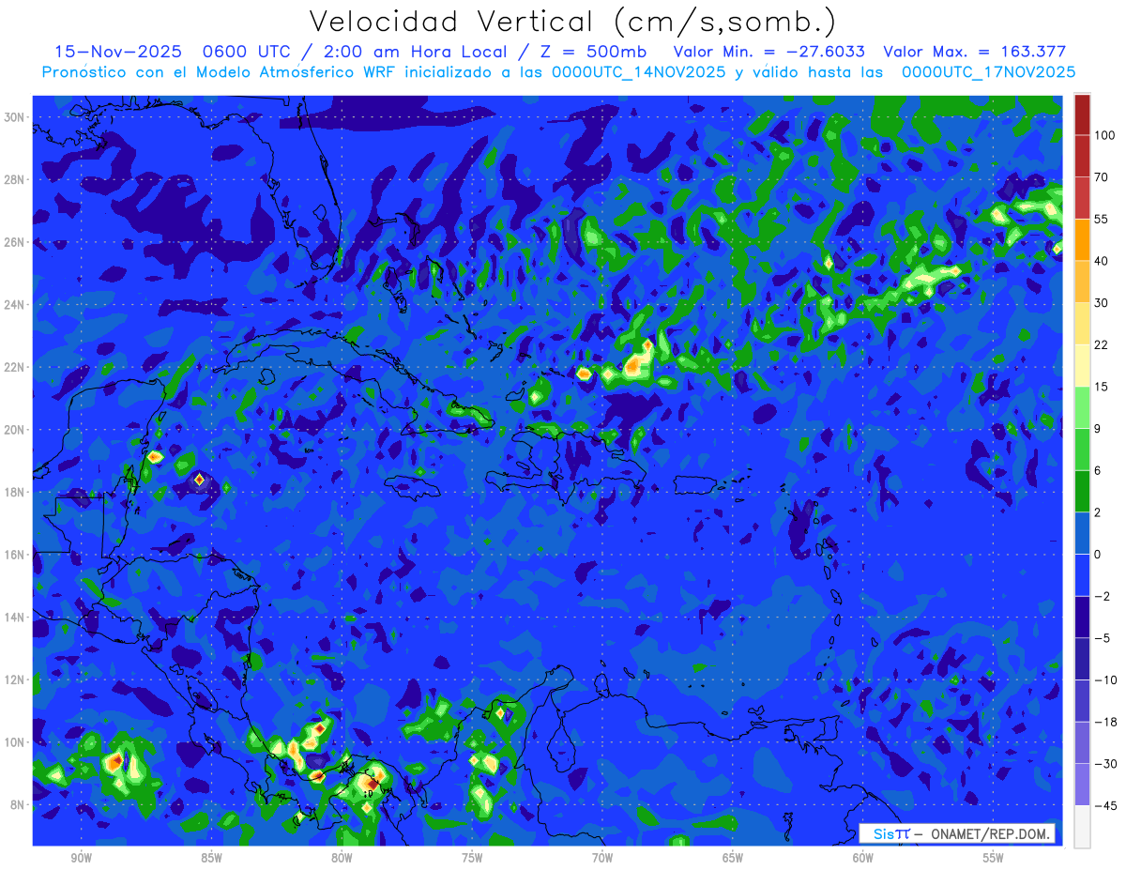Viewport: 1126px width, 870px height.
Task: Click the legend value 100
Action: [x=1104, y=136]
